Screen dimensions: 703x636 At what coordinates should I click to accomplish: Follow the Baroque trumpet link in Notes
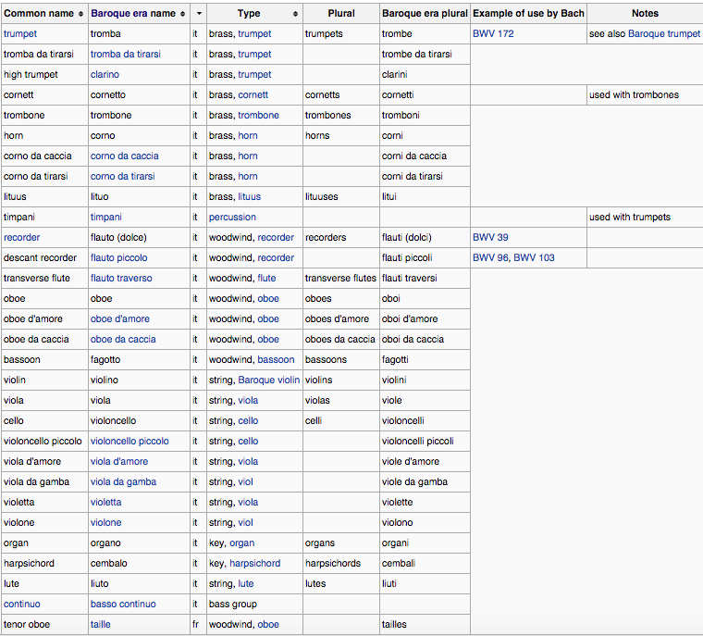[664, 33]
